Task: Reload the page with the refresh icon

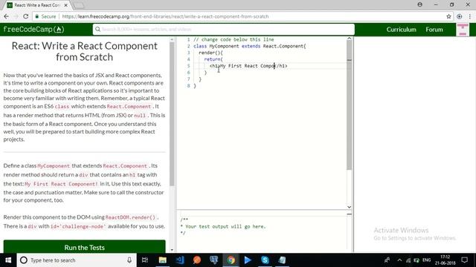Action: pos(26,16)
